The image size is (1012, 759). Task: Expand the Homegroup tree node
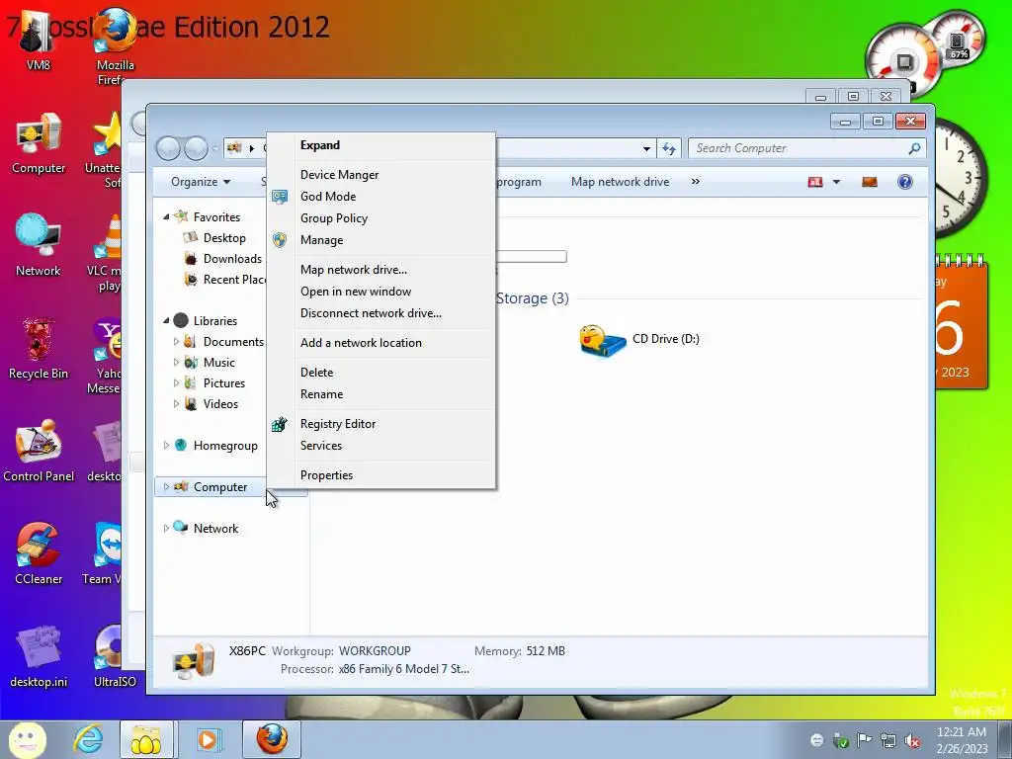(166, 446)
